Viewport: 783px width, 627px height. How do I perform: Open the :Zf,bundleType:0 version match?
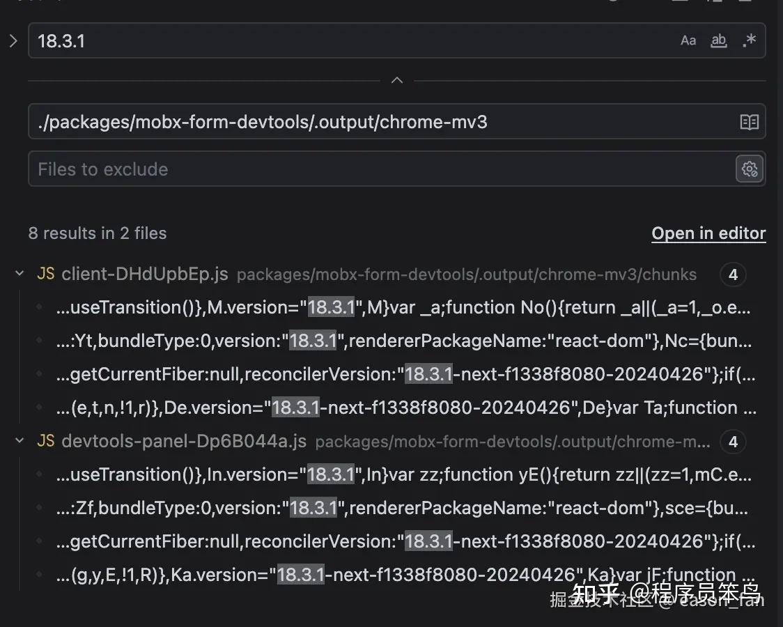[x=403, y=508]
